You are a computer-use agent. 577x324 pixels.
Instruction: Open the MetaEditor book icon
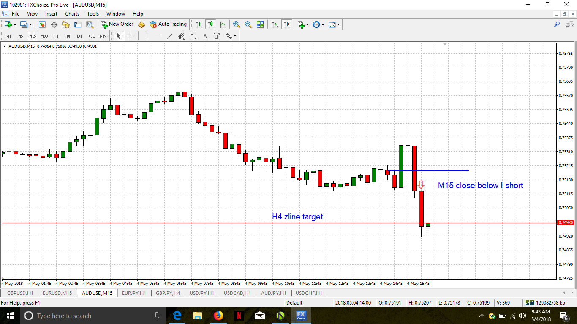coord(142,24)
